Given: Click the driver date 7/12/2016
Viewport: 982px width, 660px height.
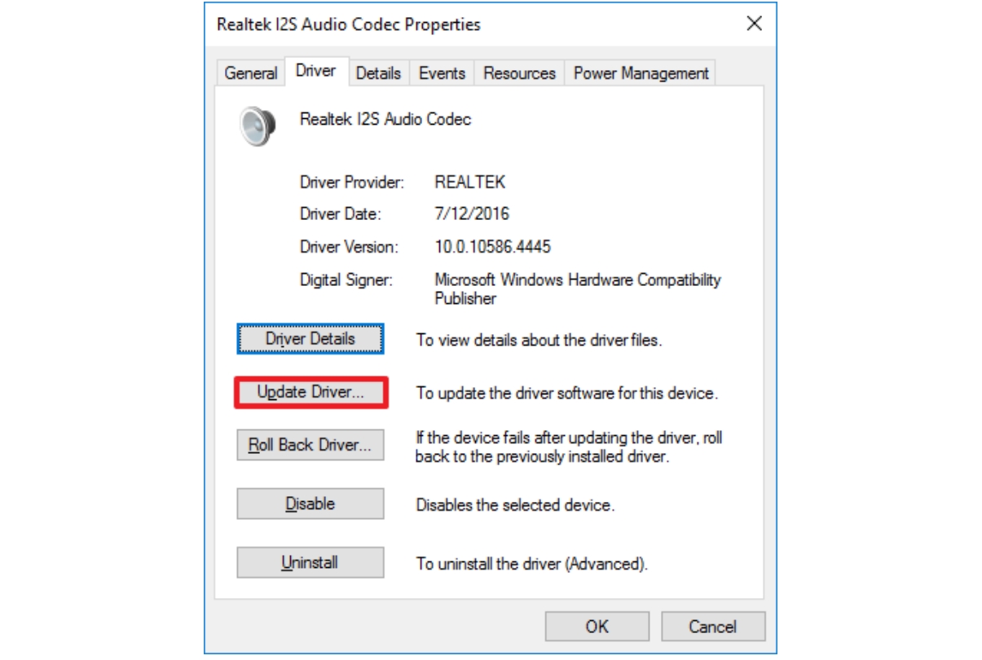Looking at the screenshot, I should click(x=472, y=214).
